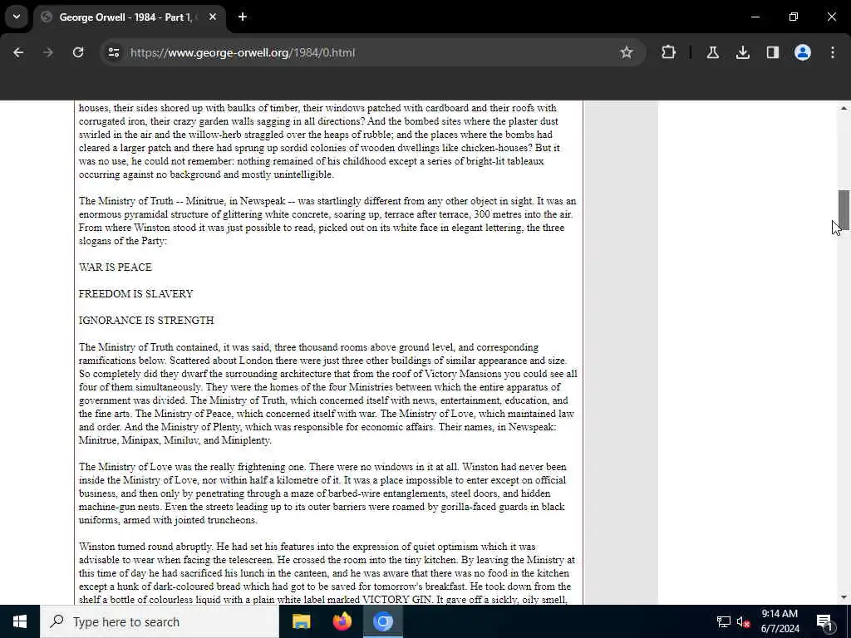
Task: Toggle the browser side panel icon
Action: pyautogui.click(x=772, y=52)
